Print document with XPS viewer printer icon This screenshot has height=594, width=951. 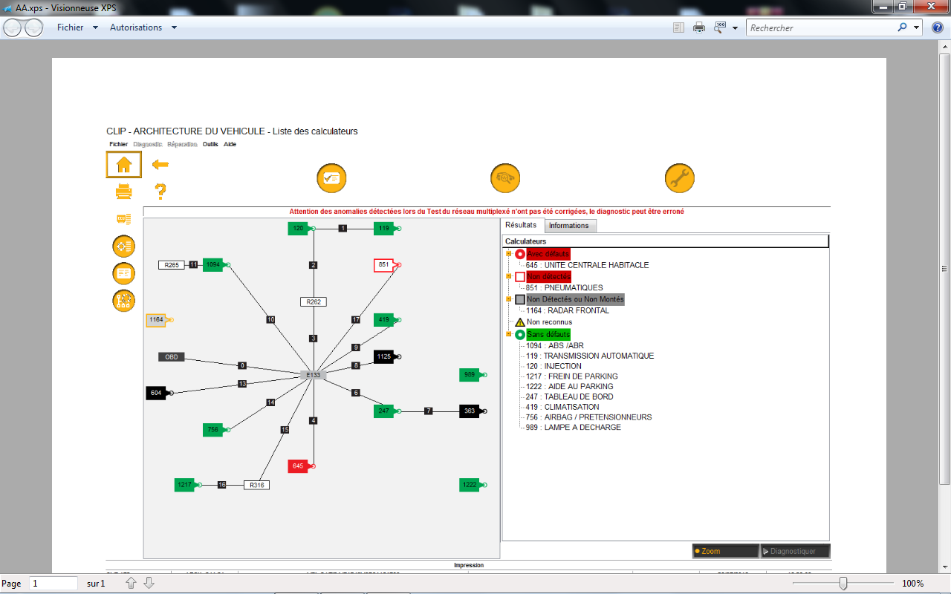699,27
